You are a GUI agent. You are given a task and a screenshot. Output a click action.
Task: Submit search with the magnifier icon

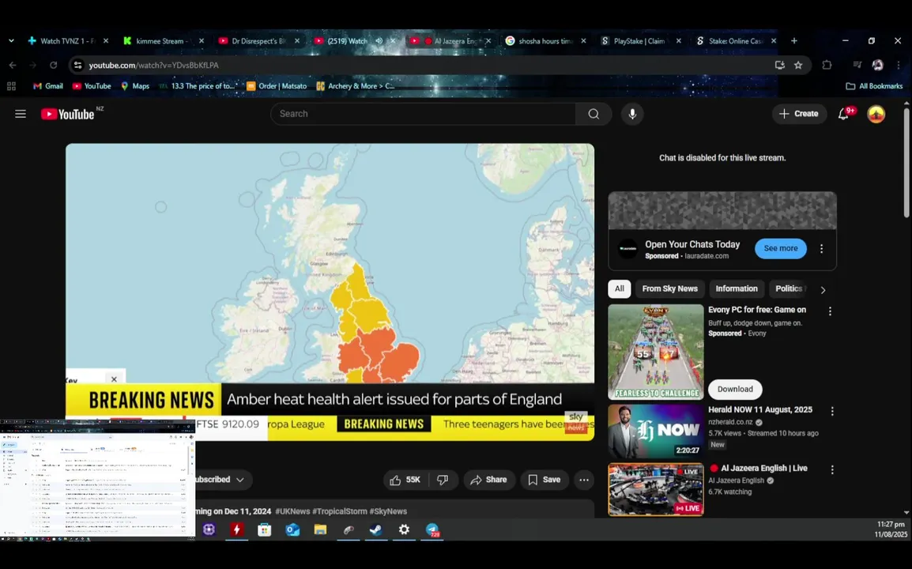point(594,114)
